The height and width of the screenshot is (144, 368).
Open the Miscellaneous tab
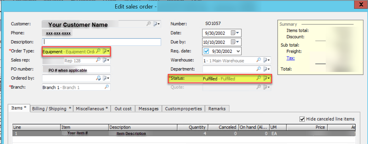tap(92, 109)
